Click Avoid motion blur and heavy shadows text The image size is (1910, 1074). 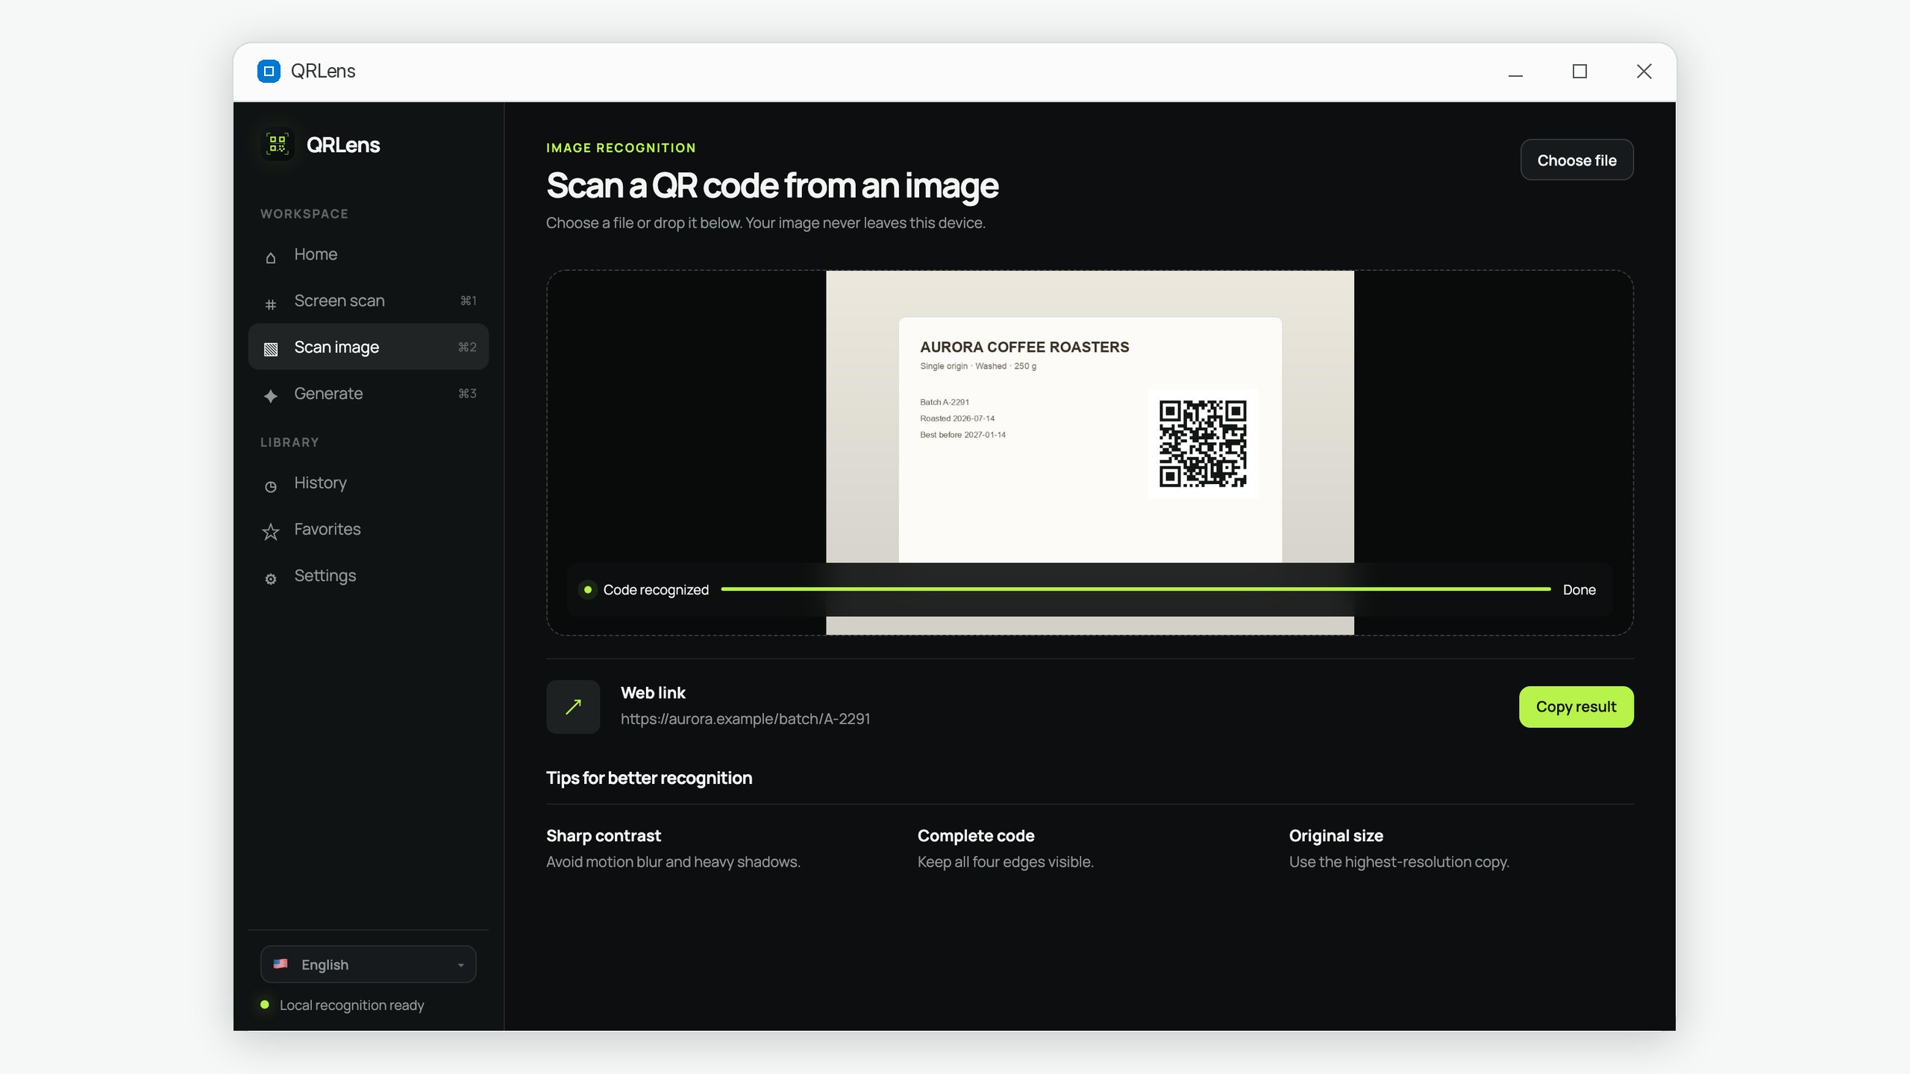673,861
